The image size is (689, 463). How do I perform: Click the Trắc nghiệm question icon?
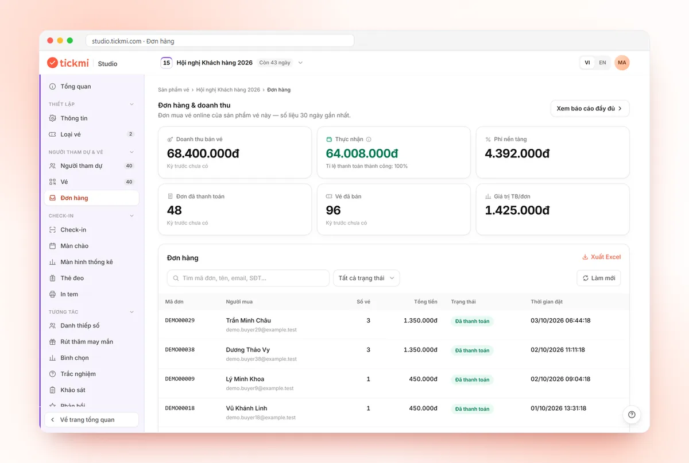[53, 374]
